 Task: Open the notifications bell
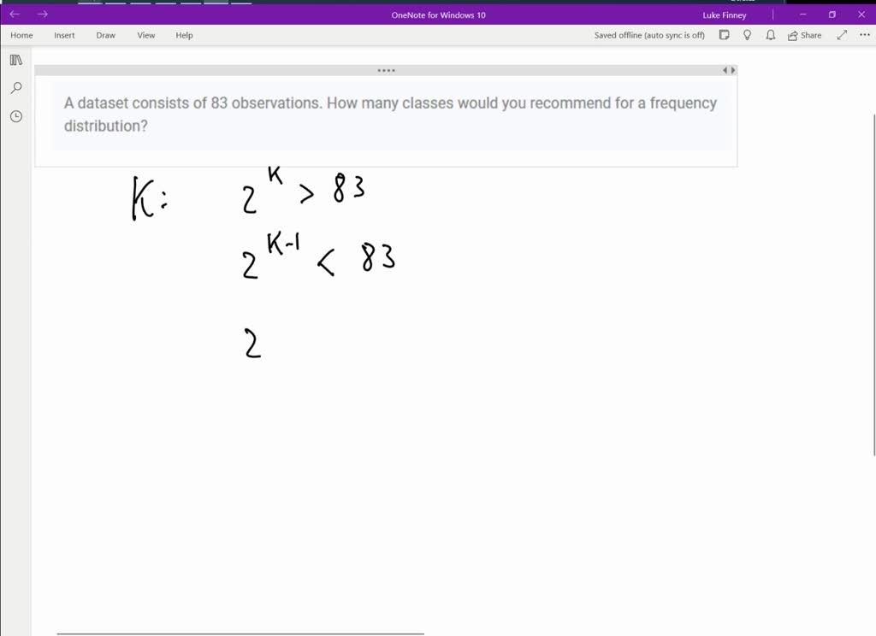pyautogui.click(x=770, y=35)
